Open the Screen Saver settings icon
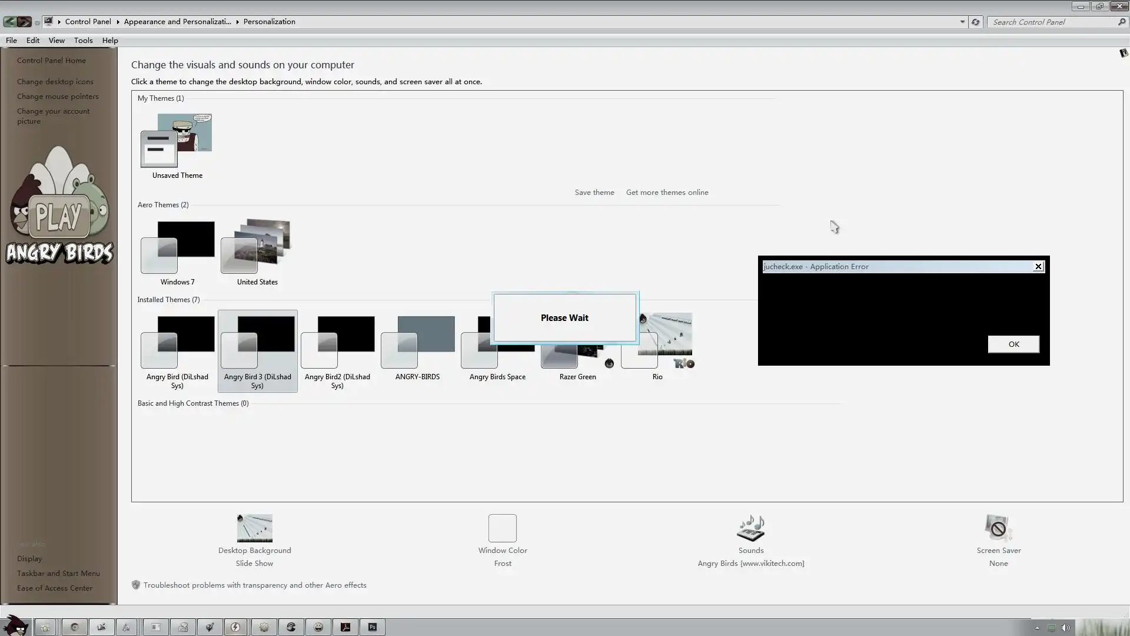This screenshot has height=636, width=1130. (998, 528)
